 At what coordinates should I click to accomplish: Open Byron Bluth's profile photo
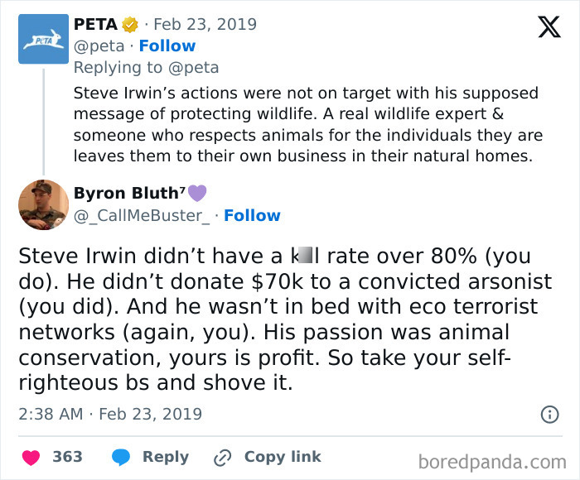(43, 204)
